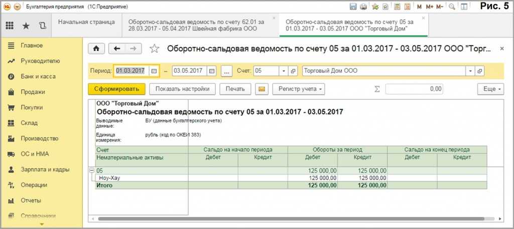Open the Регистр учета dropdown
514x229 pixels.
coord(299,89)
